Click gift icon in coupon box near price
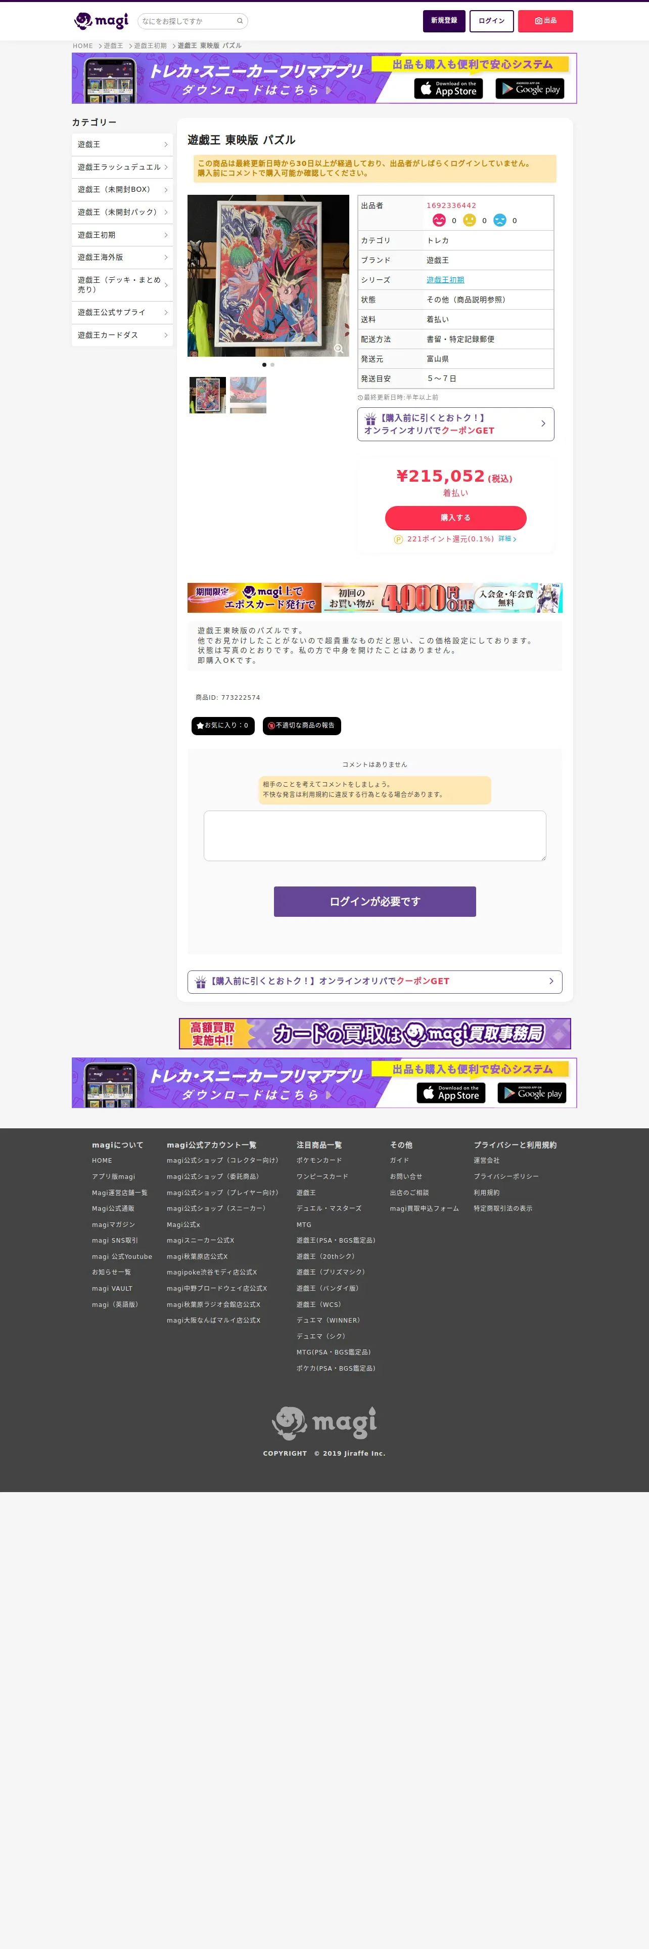The width and height of the screenshot is (649, 1949). click(370, 418)
